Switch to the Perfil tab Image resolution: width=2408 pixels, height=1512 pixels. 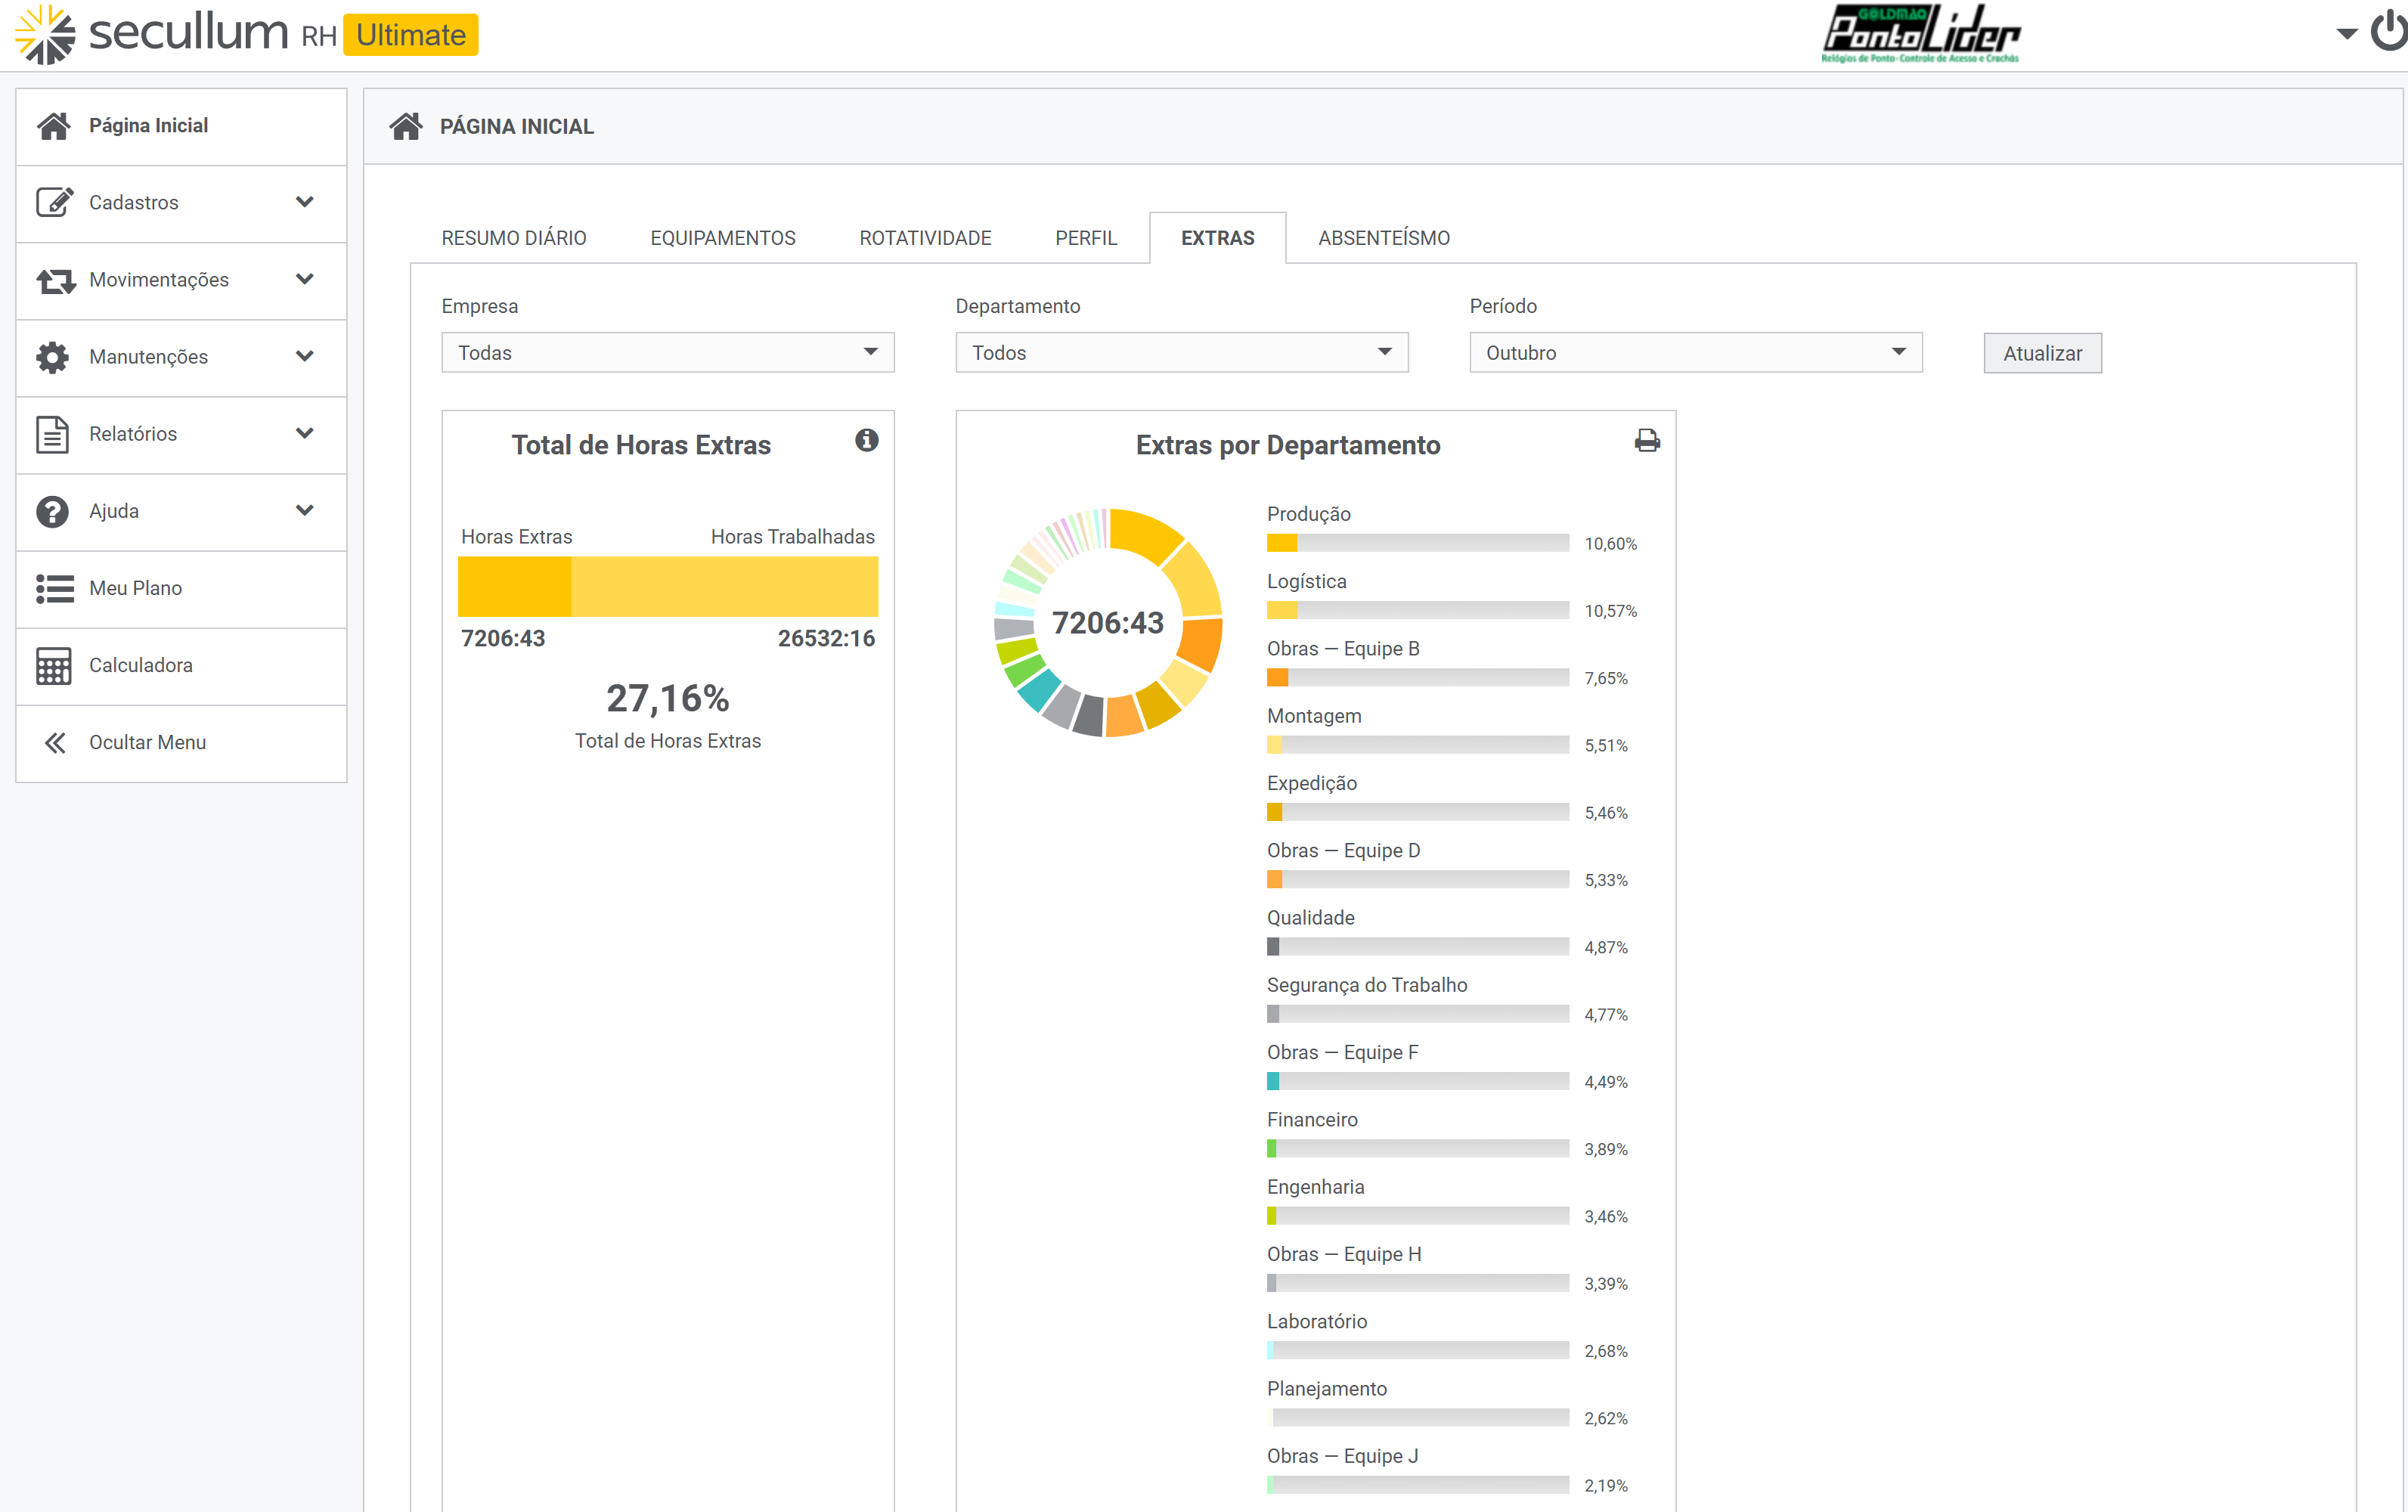(x=1086, y=238)
